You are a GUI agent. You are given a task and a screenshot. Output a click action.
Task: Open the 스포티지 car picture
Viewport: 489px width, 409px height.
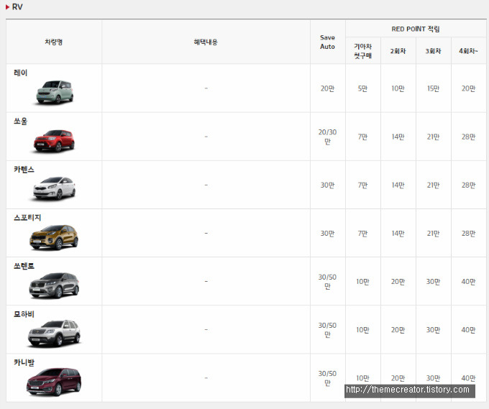[x=54, y=237]
